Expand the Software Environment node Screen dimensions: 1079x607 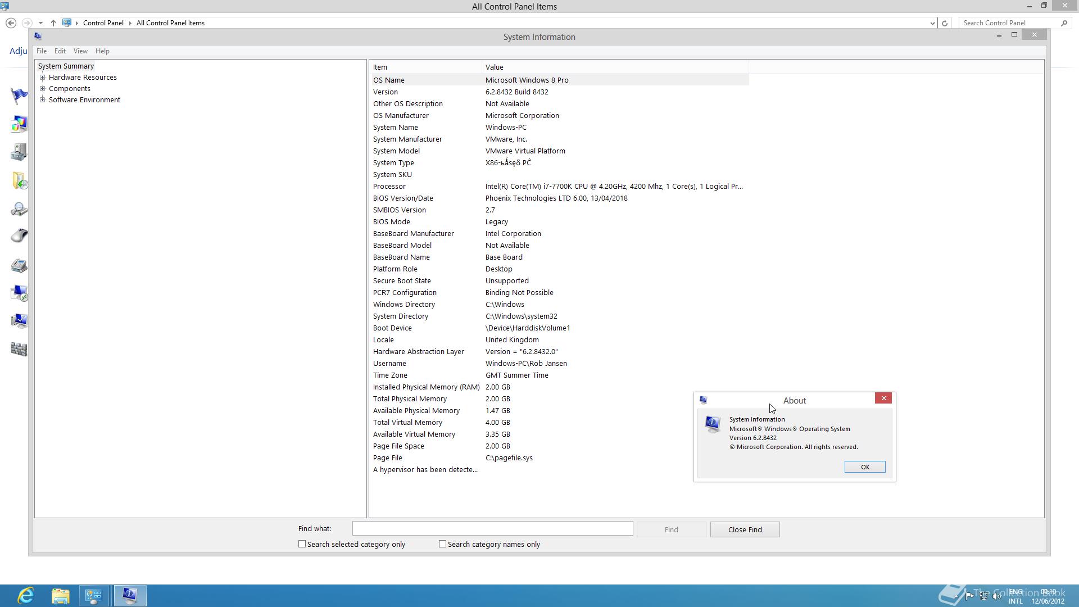point(43,100)
